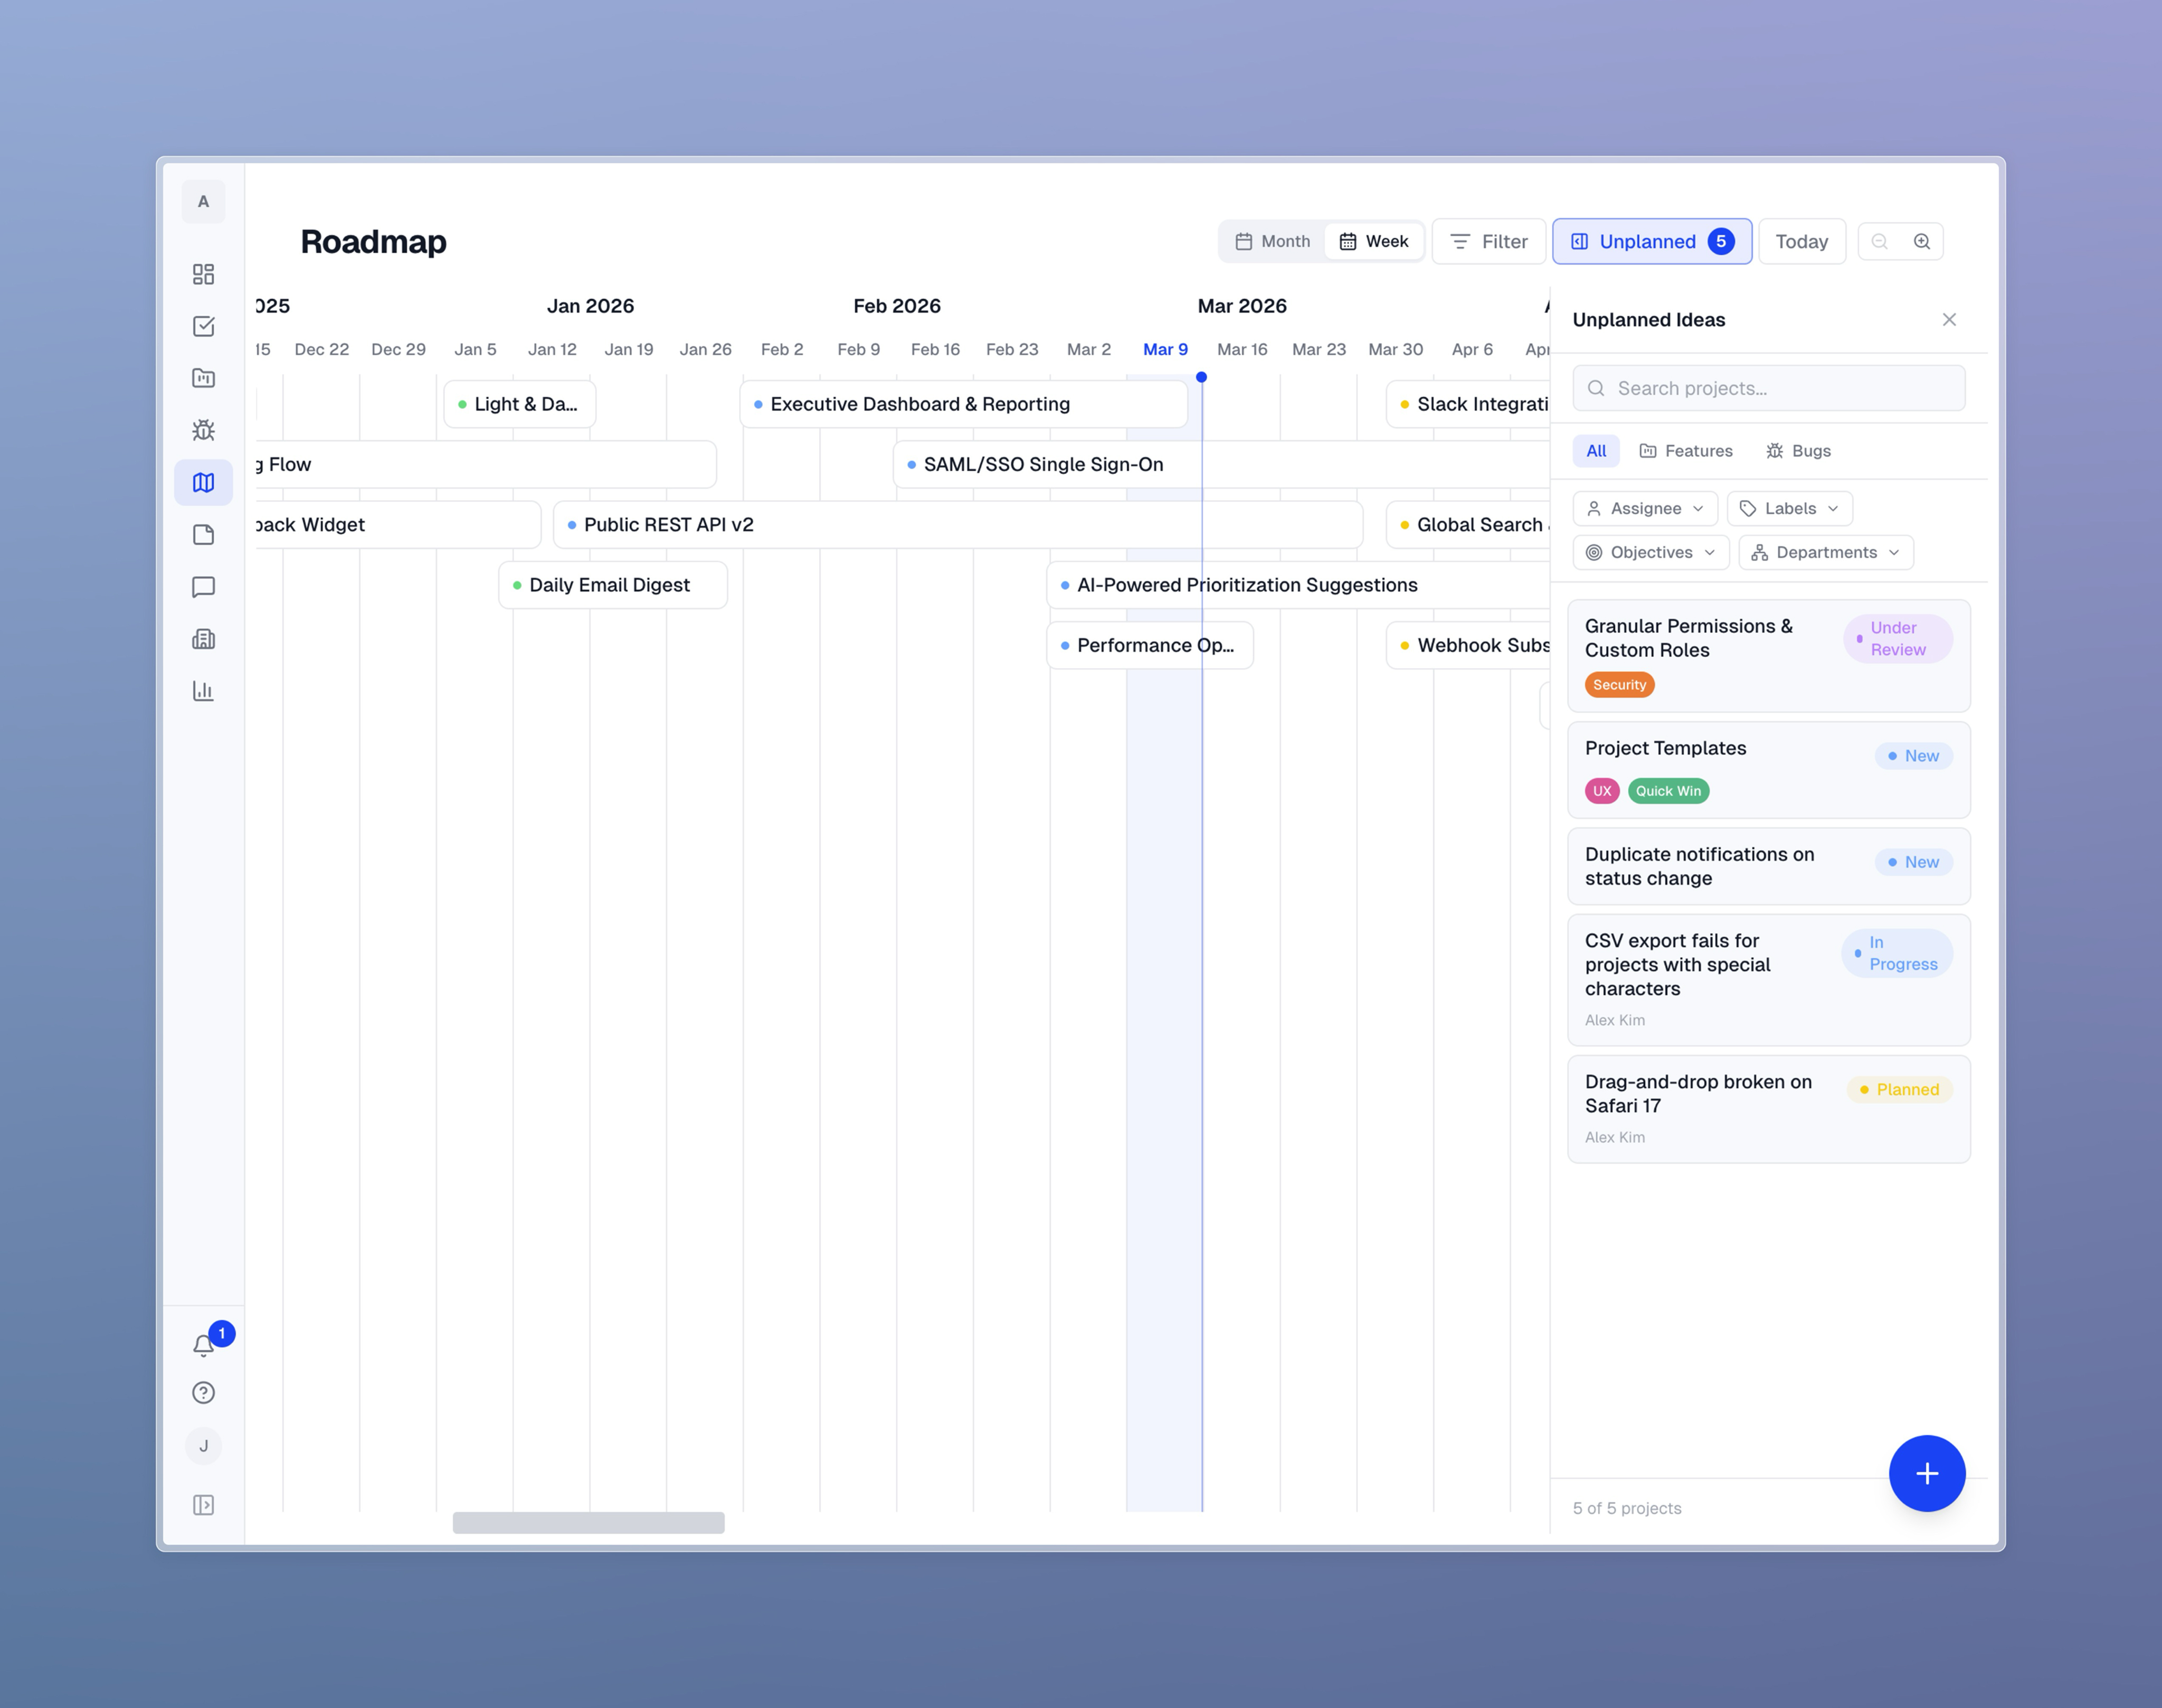Viewport: 2162px width, 1708px height.
Task: Select the All tab in Unplanned Ideas
Action: point(1595,451)
